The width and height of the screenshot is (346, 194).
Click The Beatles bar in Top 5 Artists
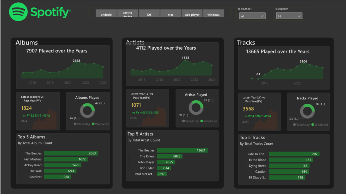pos(182,150)
